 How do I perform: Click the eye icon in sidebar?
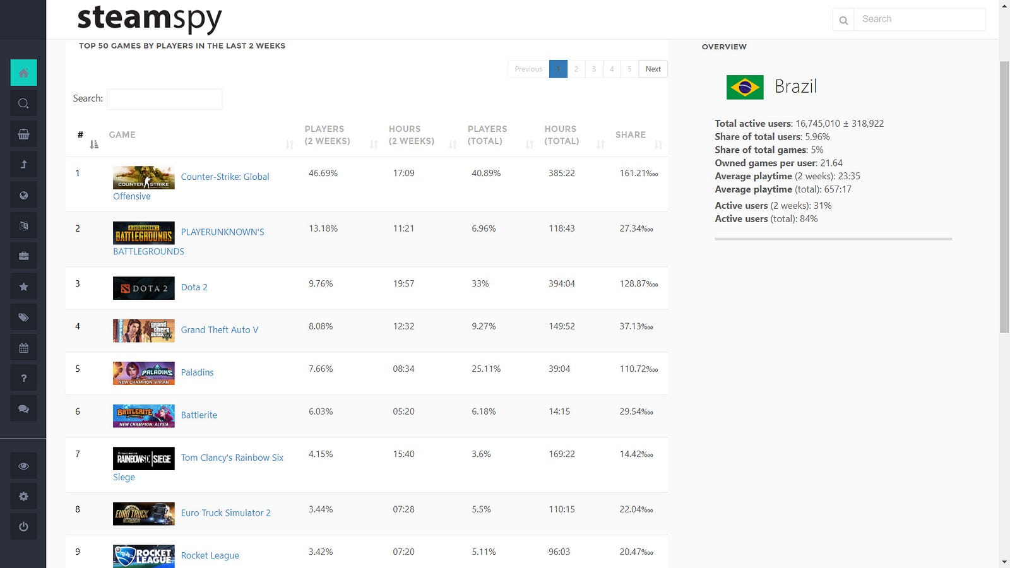coord(23,466)
